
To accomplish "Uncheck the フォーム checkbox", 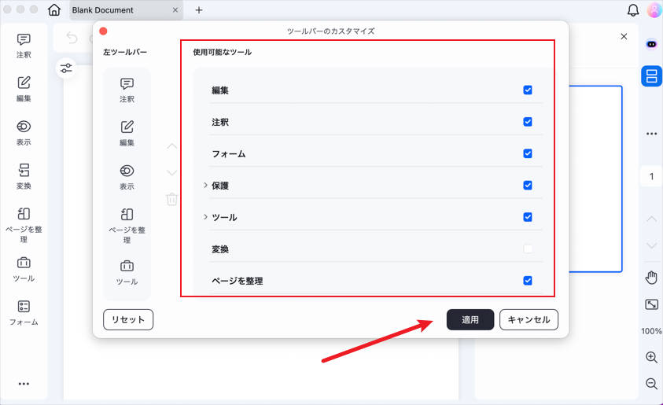I will coord(528,154).
